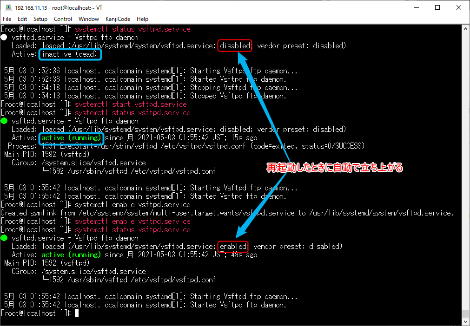Viewport: 470px width, 326px height.
Task: Open the Setup menu
Action: [40, 19]
